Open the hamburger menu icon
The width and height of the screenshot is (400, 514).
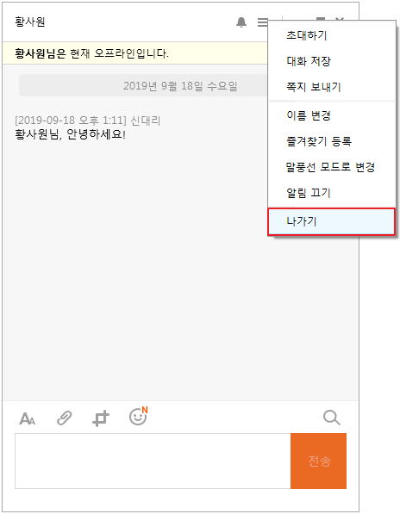pyautogui.click(x=262, y=22)
